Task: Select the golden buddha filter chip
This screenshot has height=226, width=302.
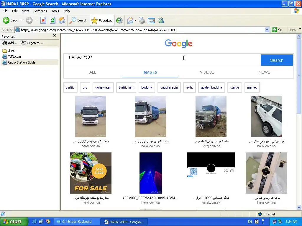Action: point(211,87)
